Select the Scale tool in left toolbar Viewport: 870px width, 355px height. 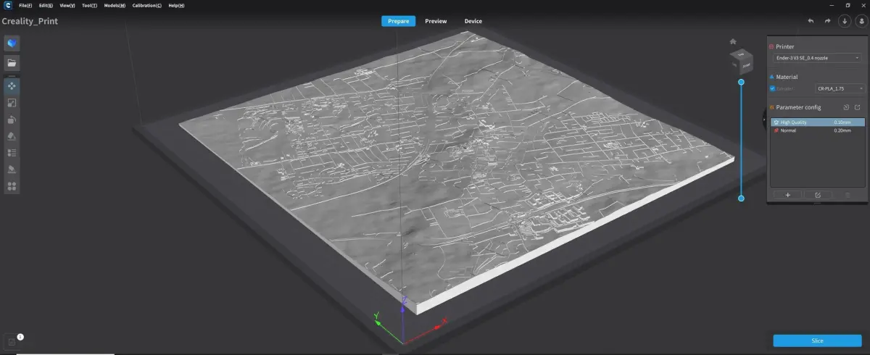(12, 103)
